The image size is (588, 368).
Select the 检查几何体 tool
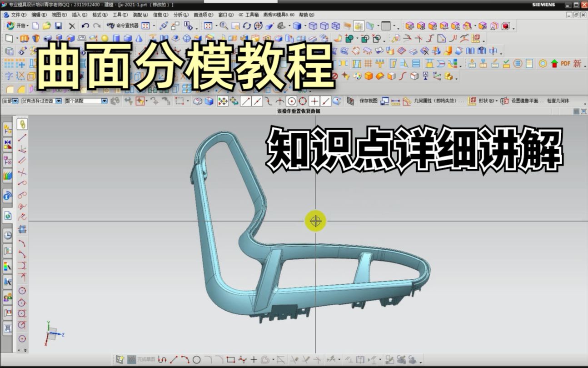click(x=558, y=101)
